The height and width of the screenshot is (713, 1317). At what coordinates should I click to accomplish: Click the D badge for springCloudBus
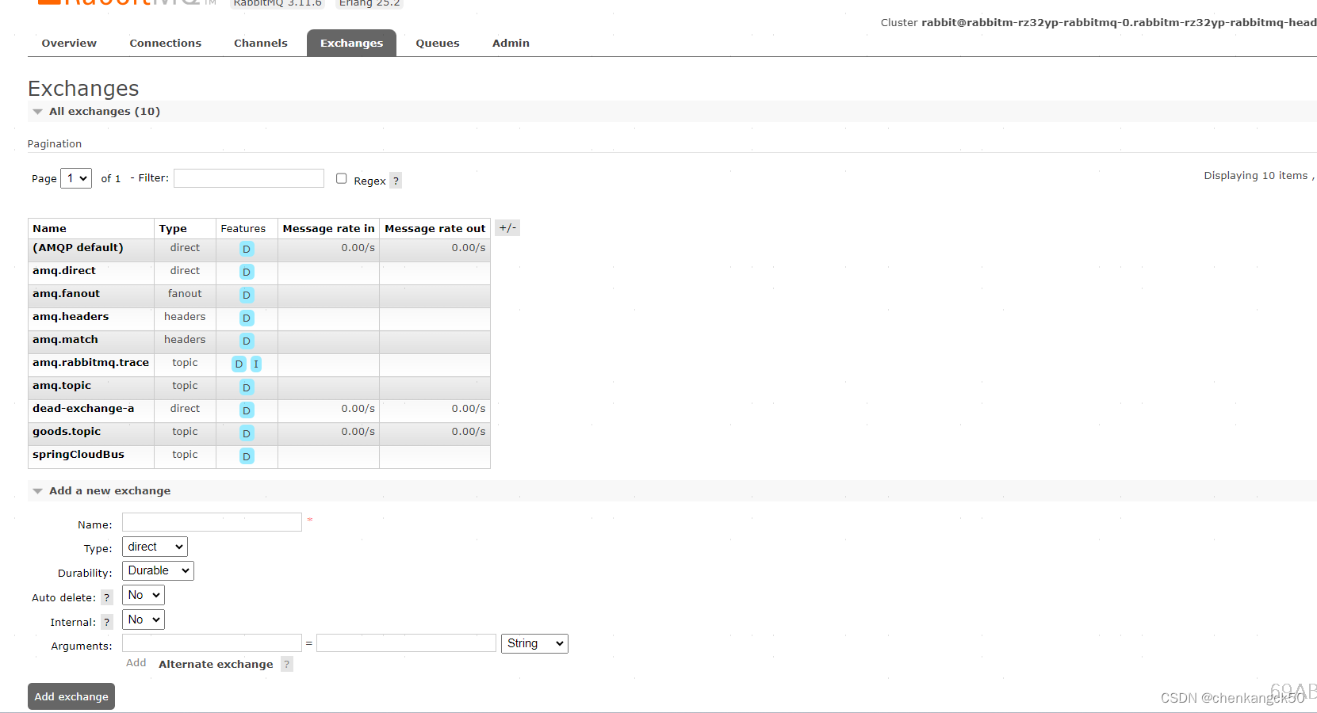point(247,456)
